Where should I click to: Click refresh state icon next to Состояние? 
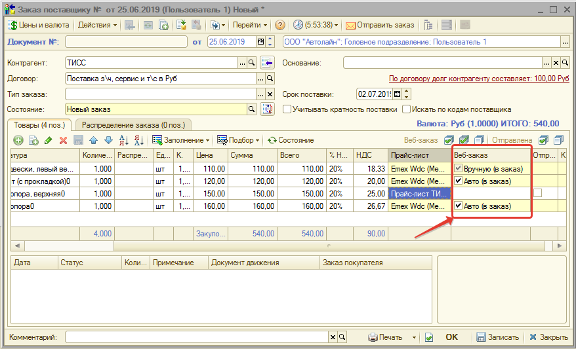[x=268, y=109]
